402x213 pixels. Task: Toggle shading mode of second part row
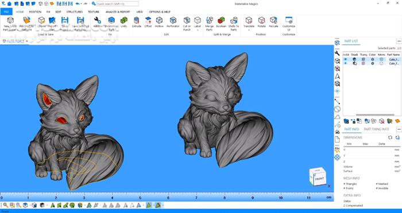tap(354, 63)
